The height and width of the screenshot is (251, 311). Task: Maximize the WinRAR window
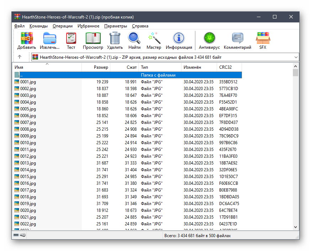click(x=275, y=17)
